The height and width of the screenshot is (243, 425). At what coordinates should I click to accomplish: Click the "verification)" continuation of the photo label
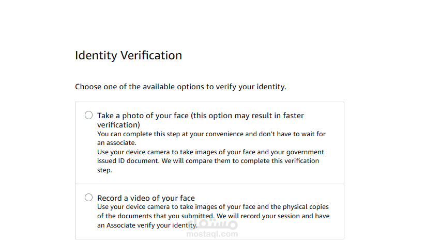[119, 125]
